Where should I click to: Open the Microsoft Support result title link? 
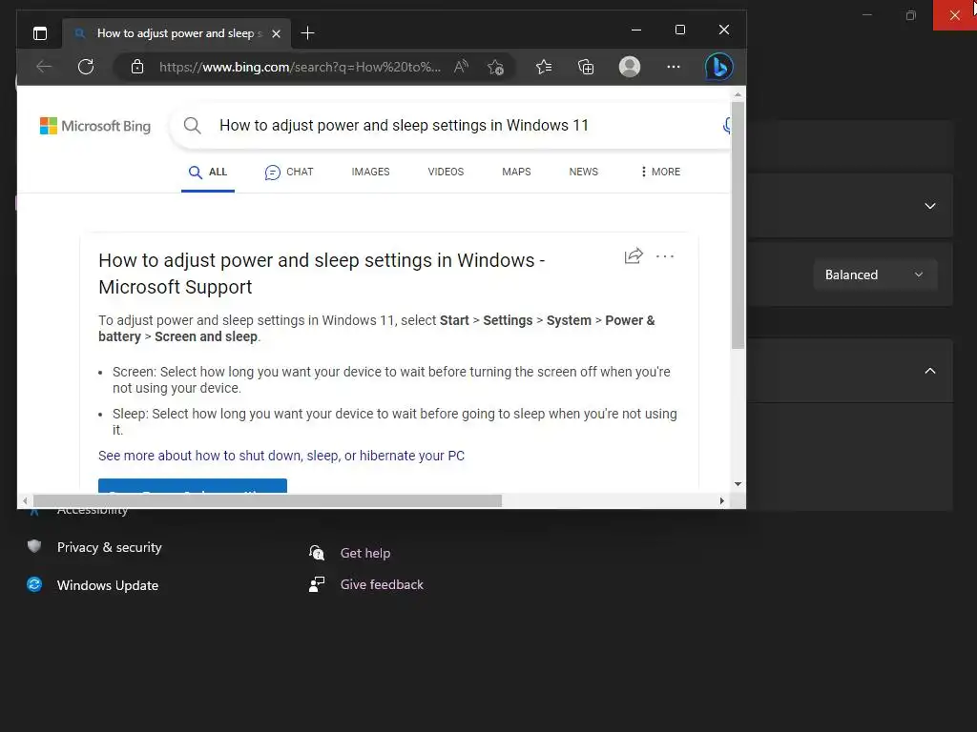pos(322,274)
